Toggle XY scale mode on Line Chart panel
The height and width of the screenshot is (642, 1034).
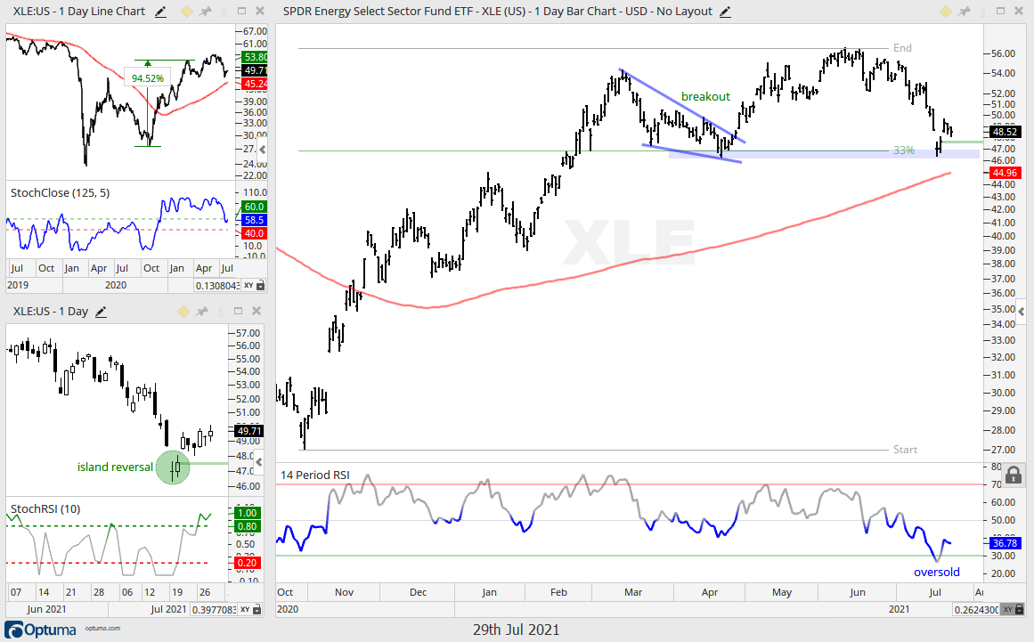(x=248, y=286)
